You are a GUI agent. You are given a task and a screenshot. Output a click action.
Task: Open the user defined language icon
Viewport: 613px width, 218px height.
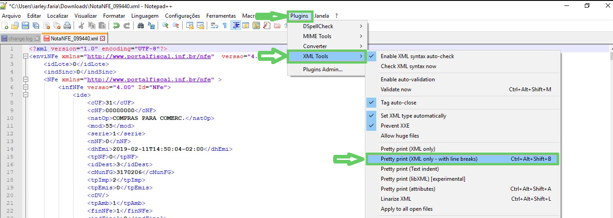click(x=246, y=25)
